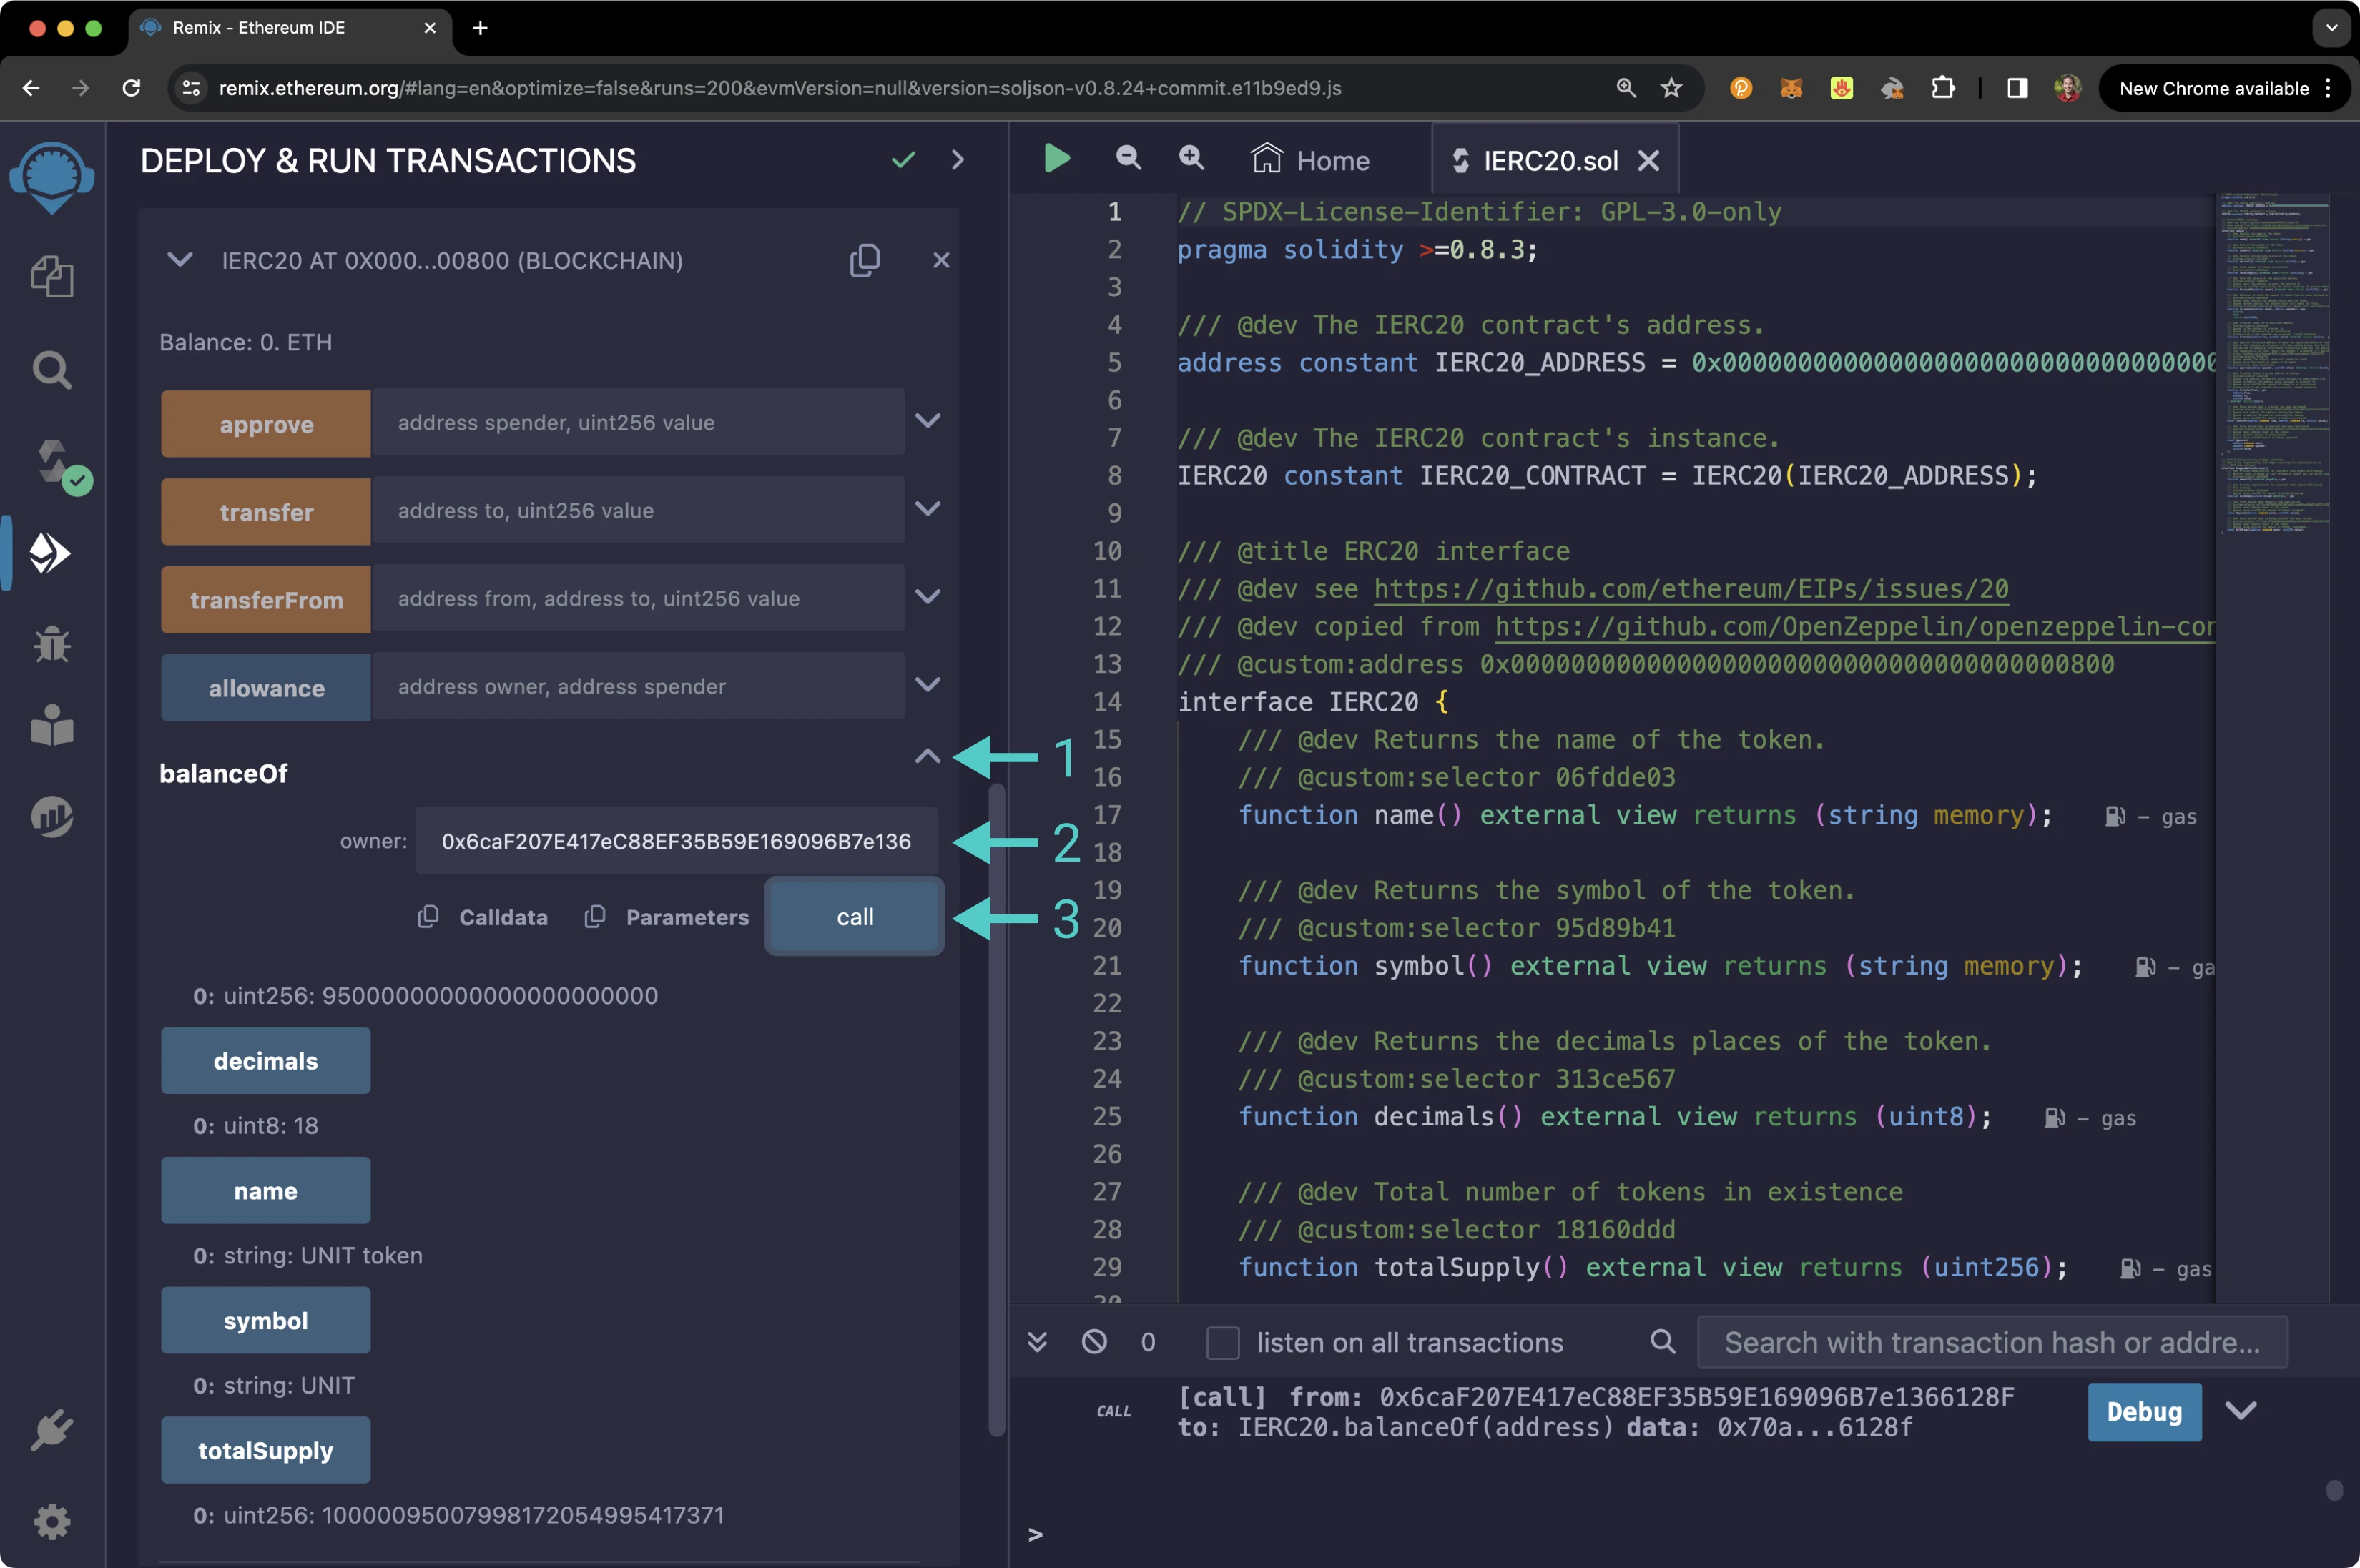The height and width of the screenshot is (1568, 2360).
Task: Hide the Deploy & Run side panel
Action: [x=958, y=160]
